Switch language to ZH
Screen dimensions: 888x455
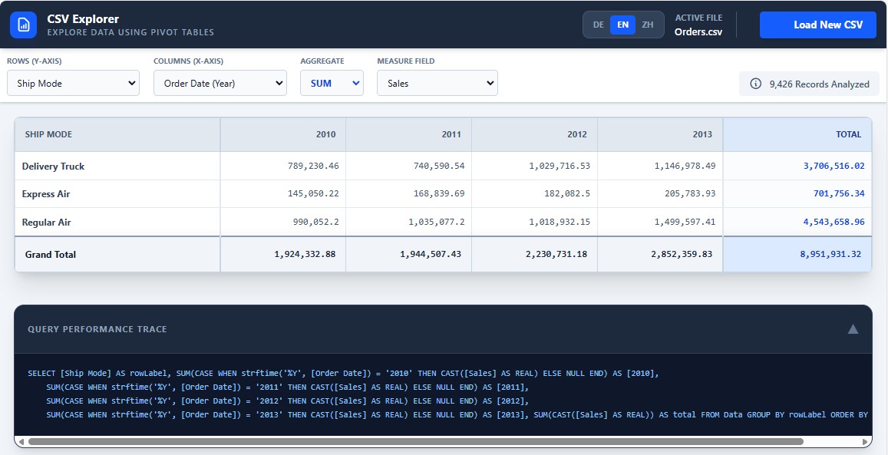[x=648, y=25]
